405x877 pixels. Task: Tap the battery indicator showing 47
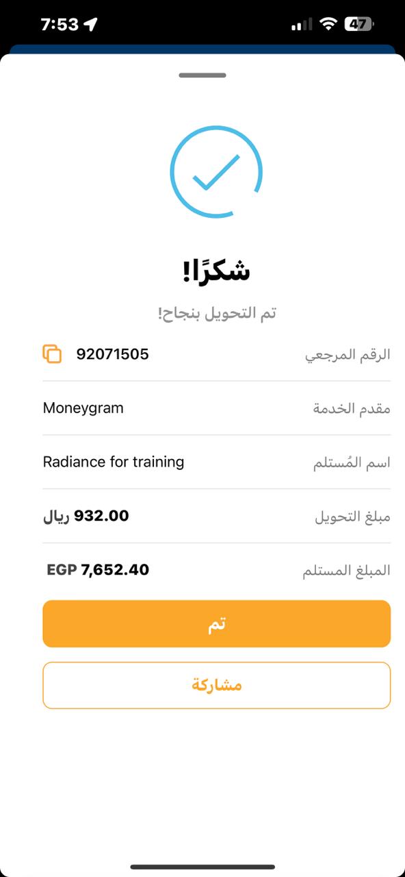pos(358,25)
